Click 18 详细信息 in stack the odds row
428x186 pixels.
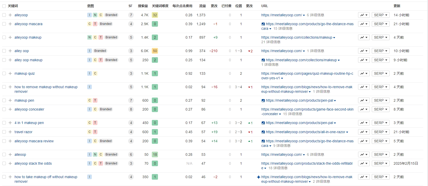coord(278,168)
